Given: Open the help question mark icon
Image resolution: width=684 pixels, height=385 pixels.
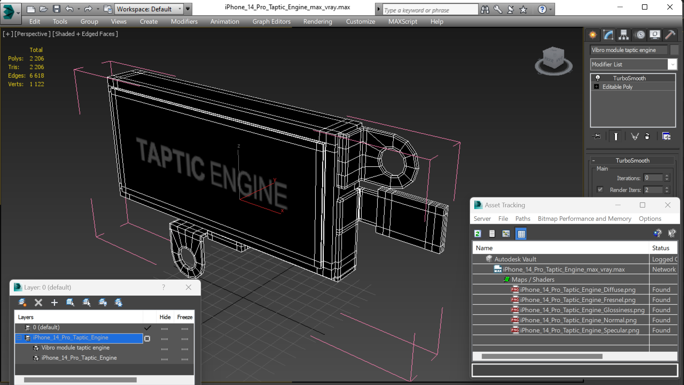Looking at the screenshot, I should pyautogui.click(x=542, y=10).
